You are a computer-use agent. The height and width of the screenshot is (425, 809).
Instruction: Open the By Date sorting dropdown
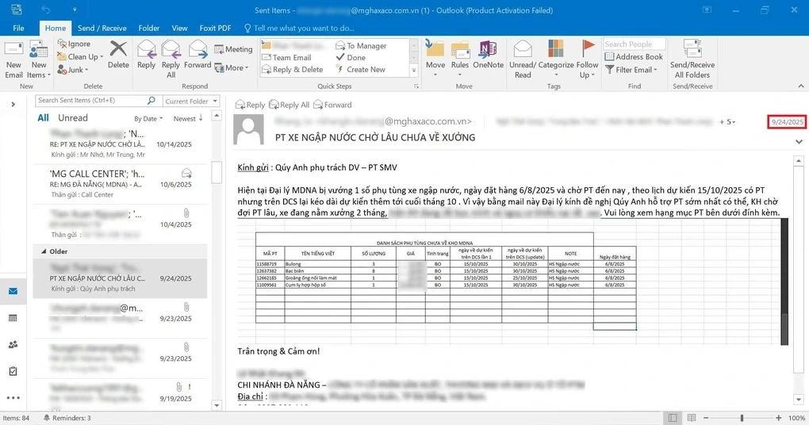(148, 118)
